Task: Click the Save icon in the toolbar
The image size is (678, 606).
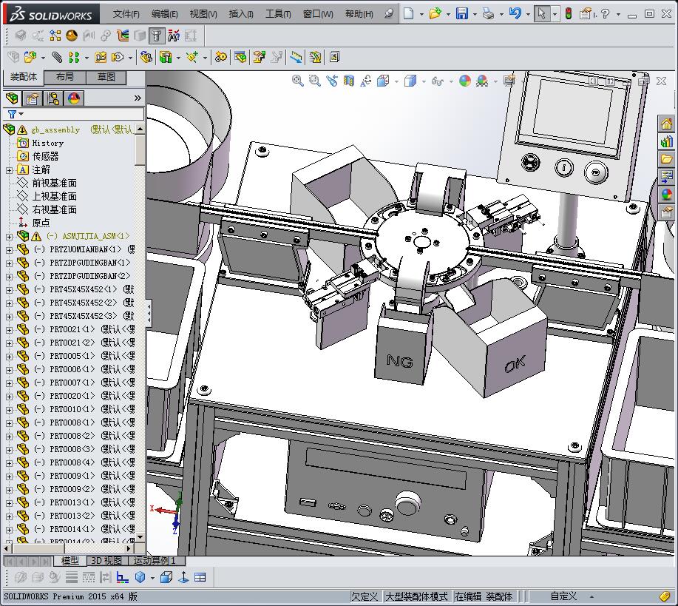Action: tap(461, 13)
